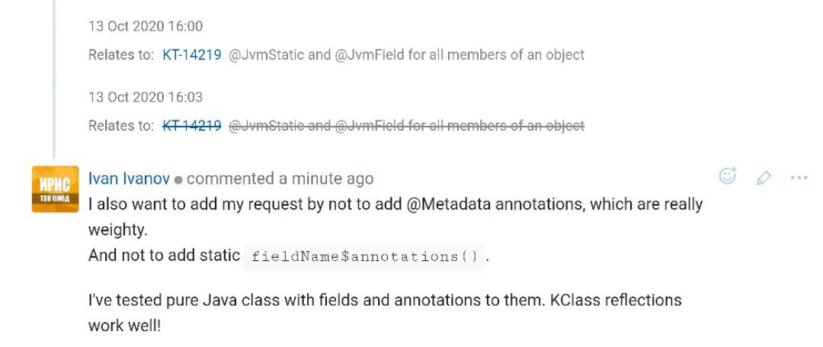Click the 'commented a minute ago' timestamp
Screen dimensions: 823x347
[x=280, y=178]
